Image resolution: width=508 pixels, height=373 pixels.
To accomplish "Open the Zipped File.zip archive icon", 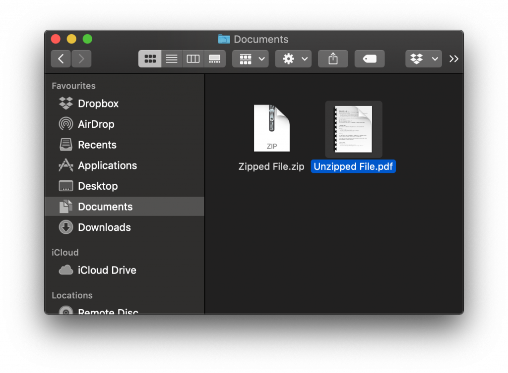I will point(271,128).
